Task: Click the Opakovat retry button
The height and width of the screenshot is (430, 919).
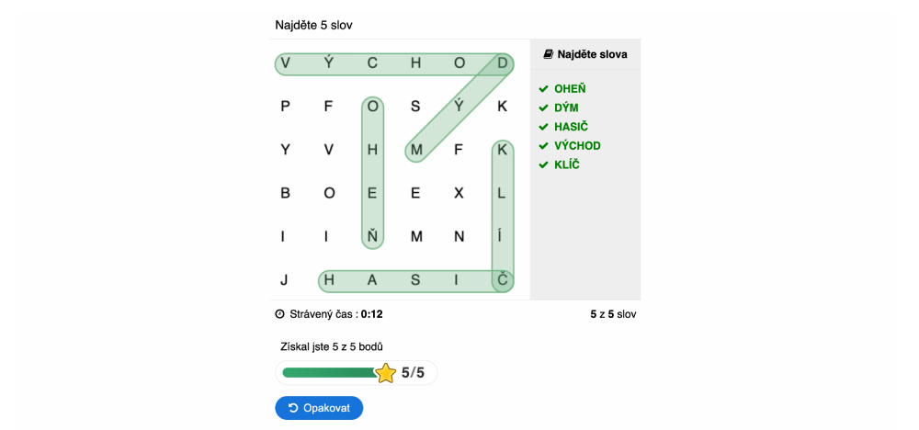Action: point(319,408)
